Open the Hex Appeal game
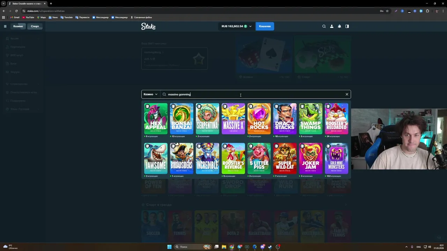The width and height of the screenshot is (447, 251). click(156, 119)
